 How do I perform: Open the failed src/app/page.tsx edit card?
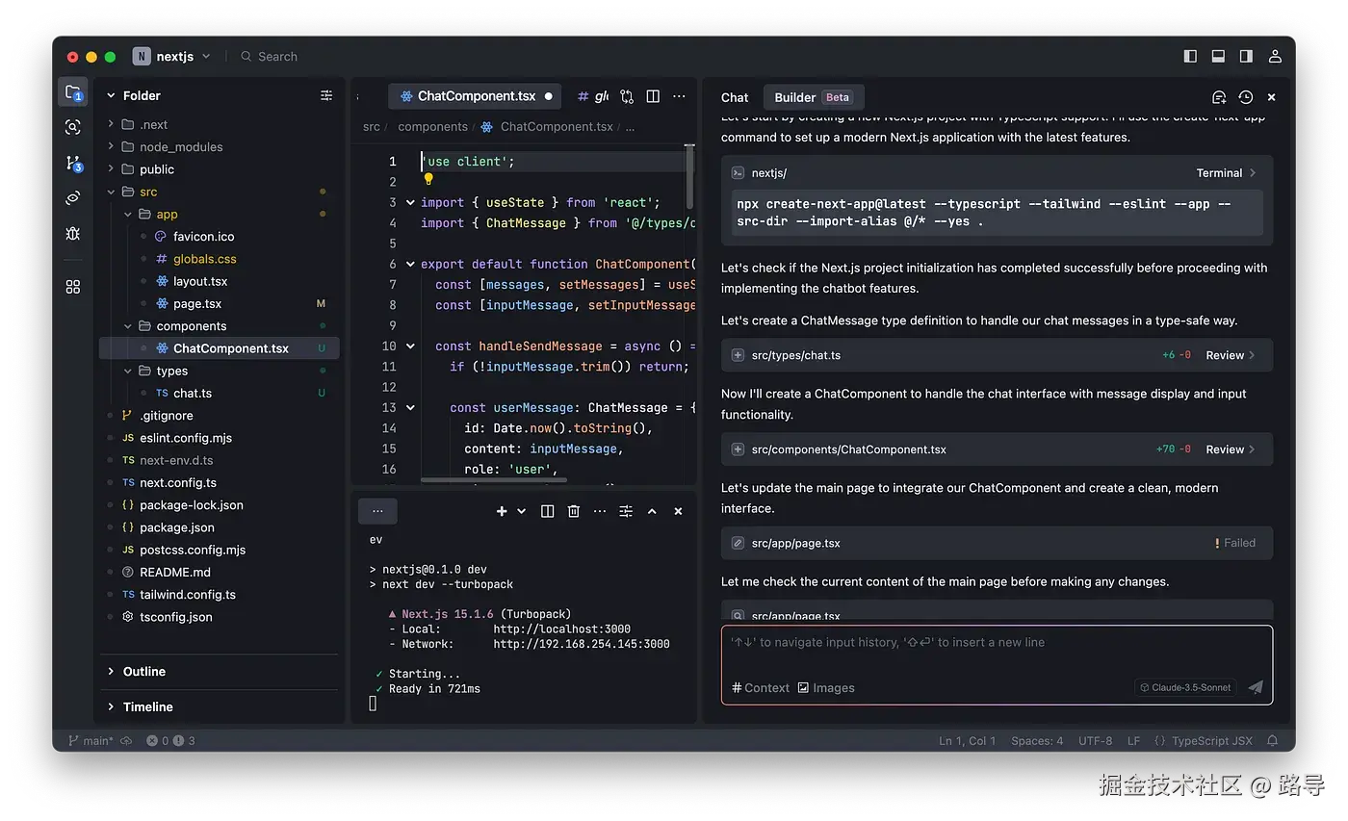pyautogui.click(x=997, y=543)
